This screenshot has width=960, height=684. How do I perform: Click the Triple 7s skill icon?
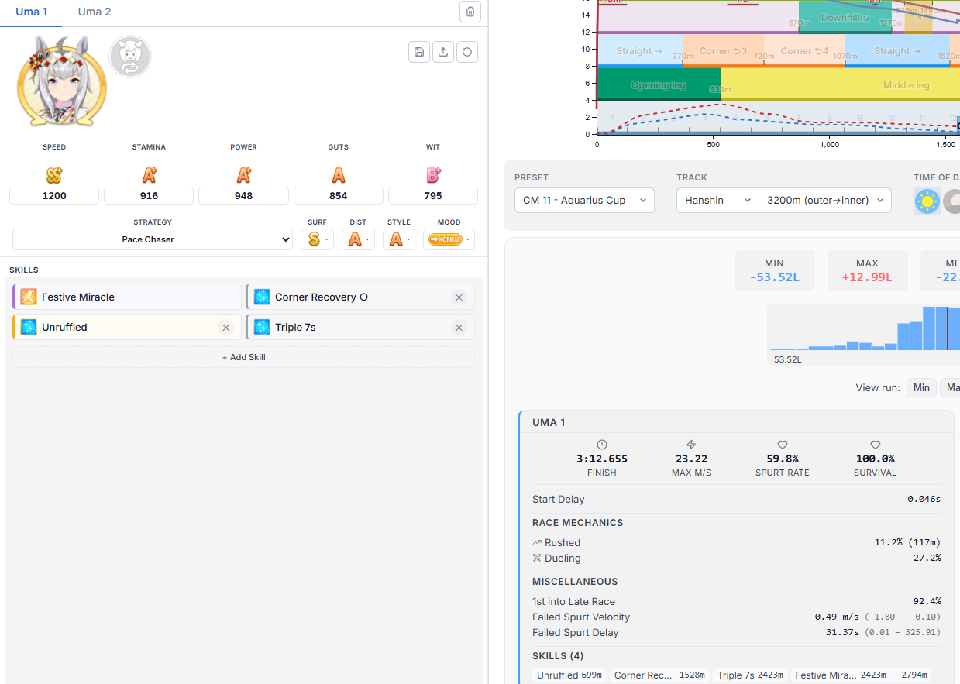coord(262,327)
